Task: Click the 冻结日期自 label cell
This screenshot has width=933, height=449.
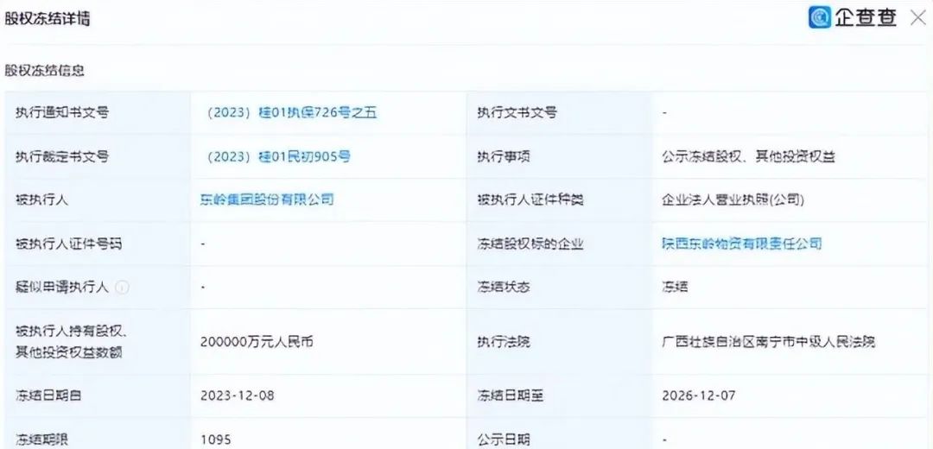Action: coord(98,396)
